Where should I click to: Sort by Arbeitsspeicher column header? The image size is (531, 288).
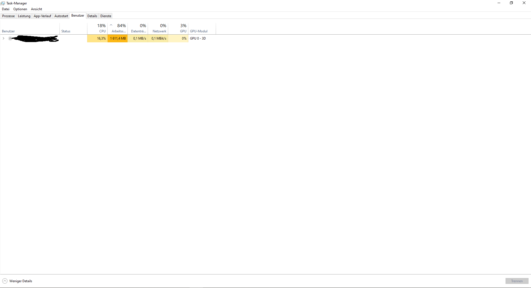click(118, 28)
